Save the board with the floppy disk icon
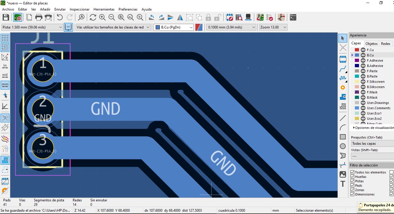This screenshot has height=214, width=394. click(x=6, y=17)
